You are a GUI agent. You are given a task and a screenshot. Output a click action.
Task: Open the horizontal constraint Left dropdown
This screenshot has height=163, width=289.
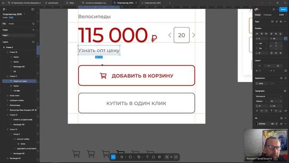pos(261,43)
